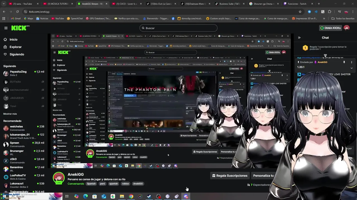Open the pinned message three-dot options
Image resolution: width=357 pixels, height=200 pixels.
click(351, 62)
